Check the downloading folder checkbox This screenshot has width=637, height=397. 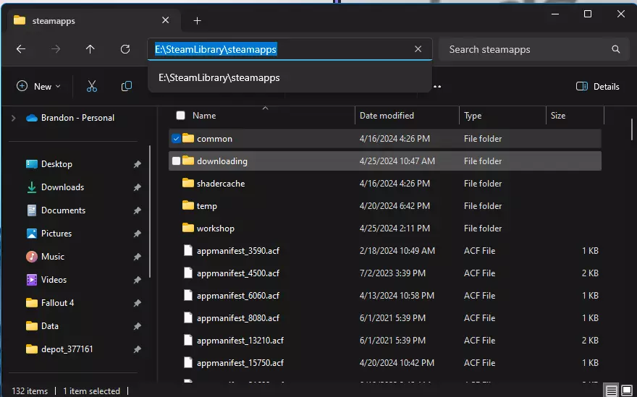pos(176,161)
